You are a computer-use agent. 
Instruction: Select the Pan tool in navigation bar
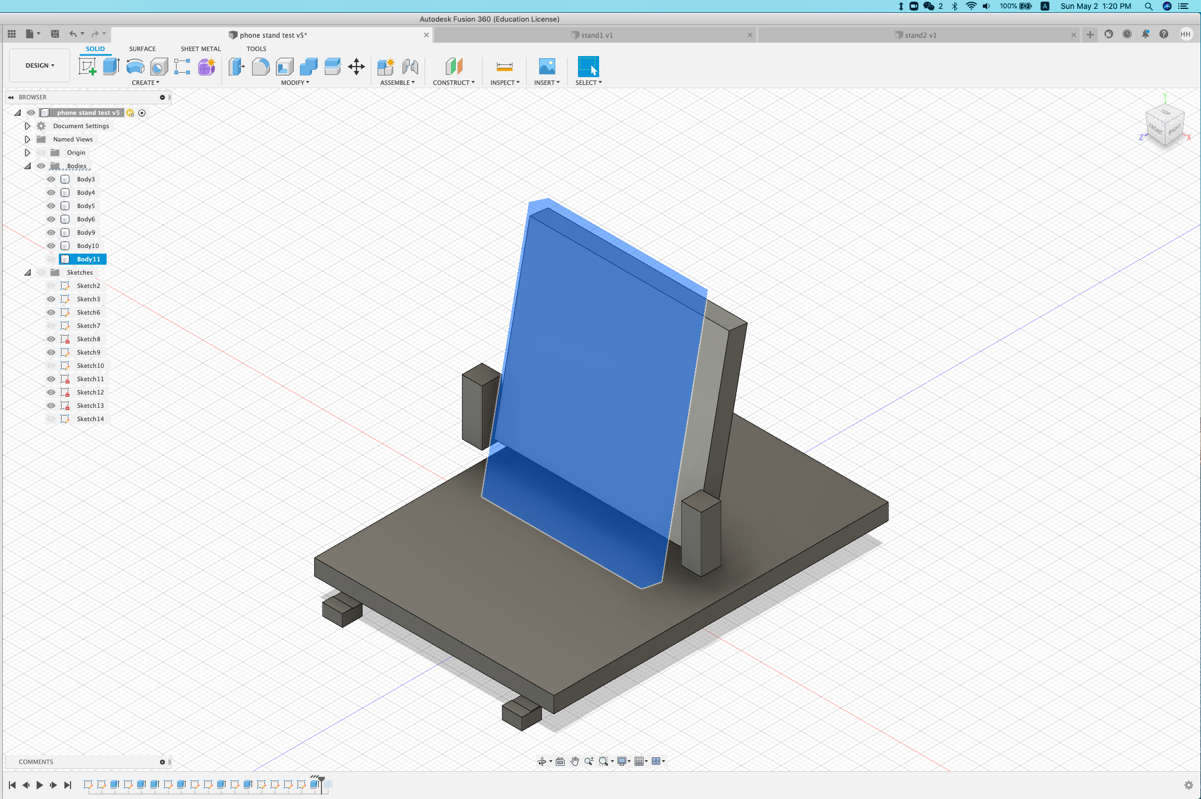click(575, 761)
